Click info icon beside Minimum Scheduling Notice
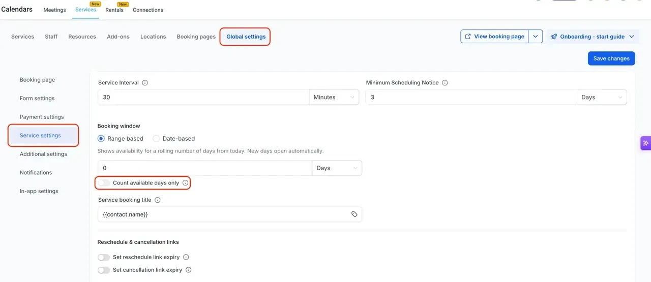Screen dimensions: 651x282 (x=445, y=83)
